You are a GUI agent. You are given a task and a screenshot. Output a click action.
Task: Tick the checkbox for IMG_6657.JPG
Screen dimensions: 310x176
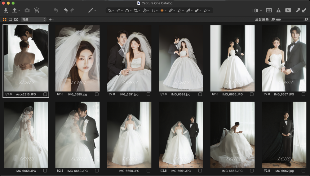(303, 94)
